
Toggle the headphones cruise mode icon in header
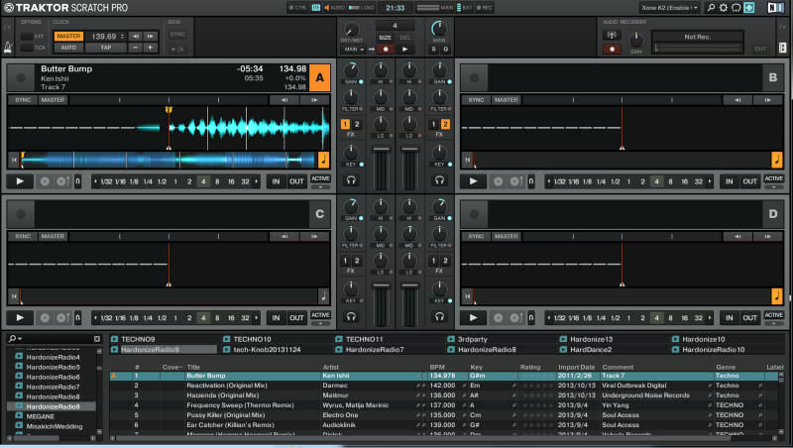click(736, 8)
